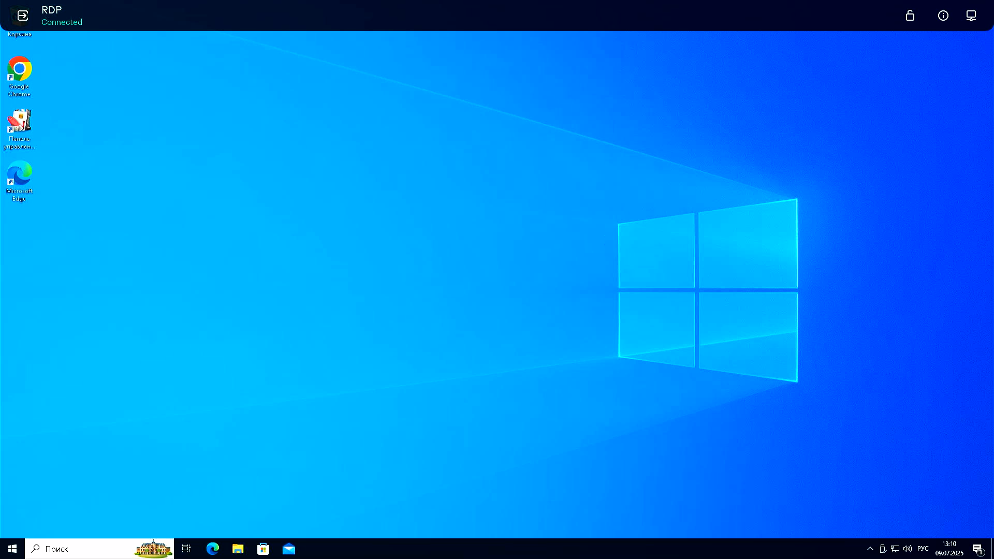Screen dimensions: 994x559
Task: Open USB device eject tray icon
Action: point(883,549)
